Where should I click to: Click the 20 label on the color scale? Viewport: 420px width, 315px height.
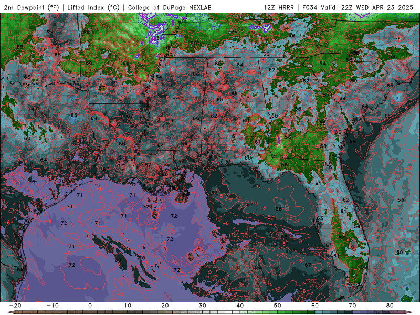click(165, 306)
